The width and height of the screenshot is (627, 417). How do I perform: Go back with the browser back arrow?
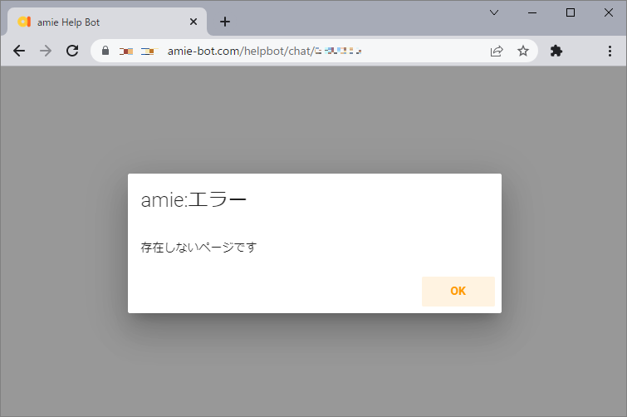19,51
